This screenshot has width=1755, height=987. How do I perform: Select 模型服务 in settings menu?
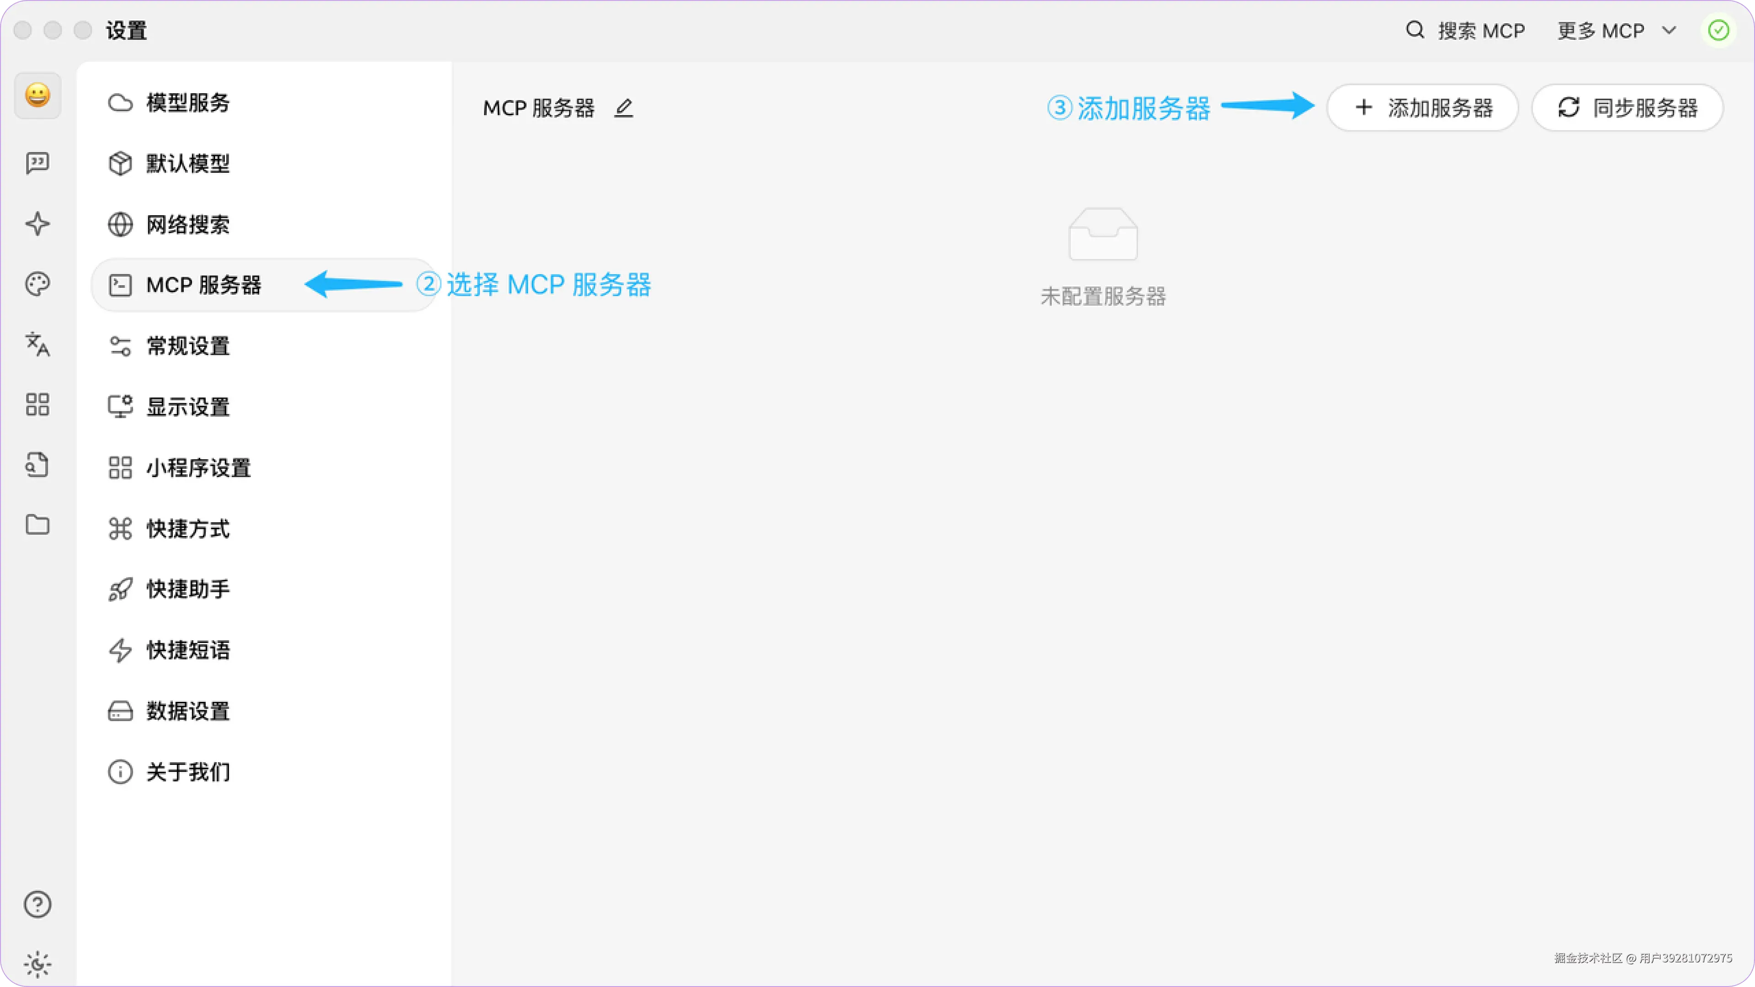point(188,103)
